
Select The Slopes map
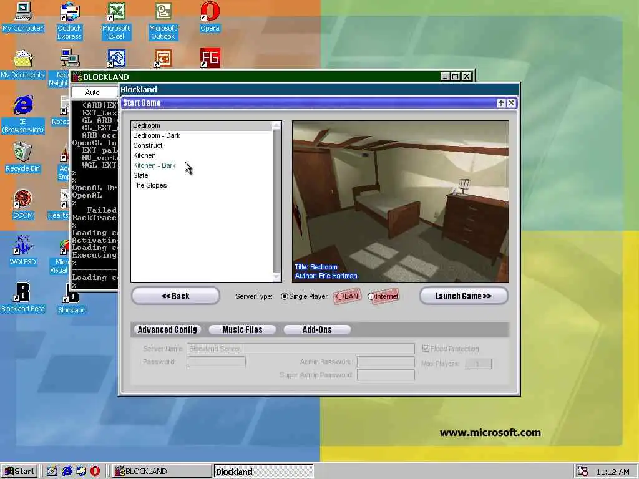point(202,185)
